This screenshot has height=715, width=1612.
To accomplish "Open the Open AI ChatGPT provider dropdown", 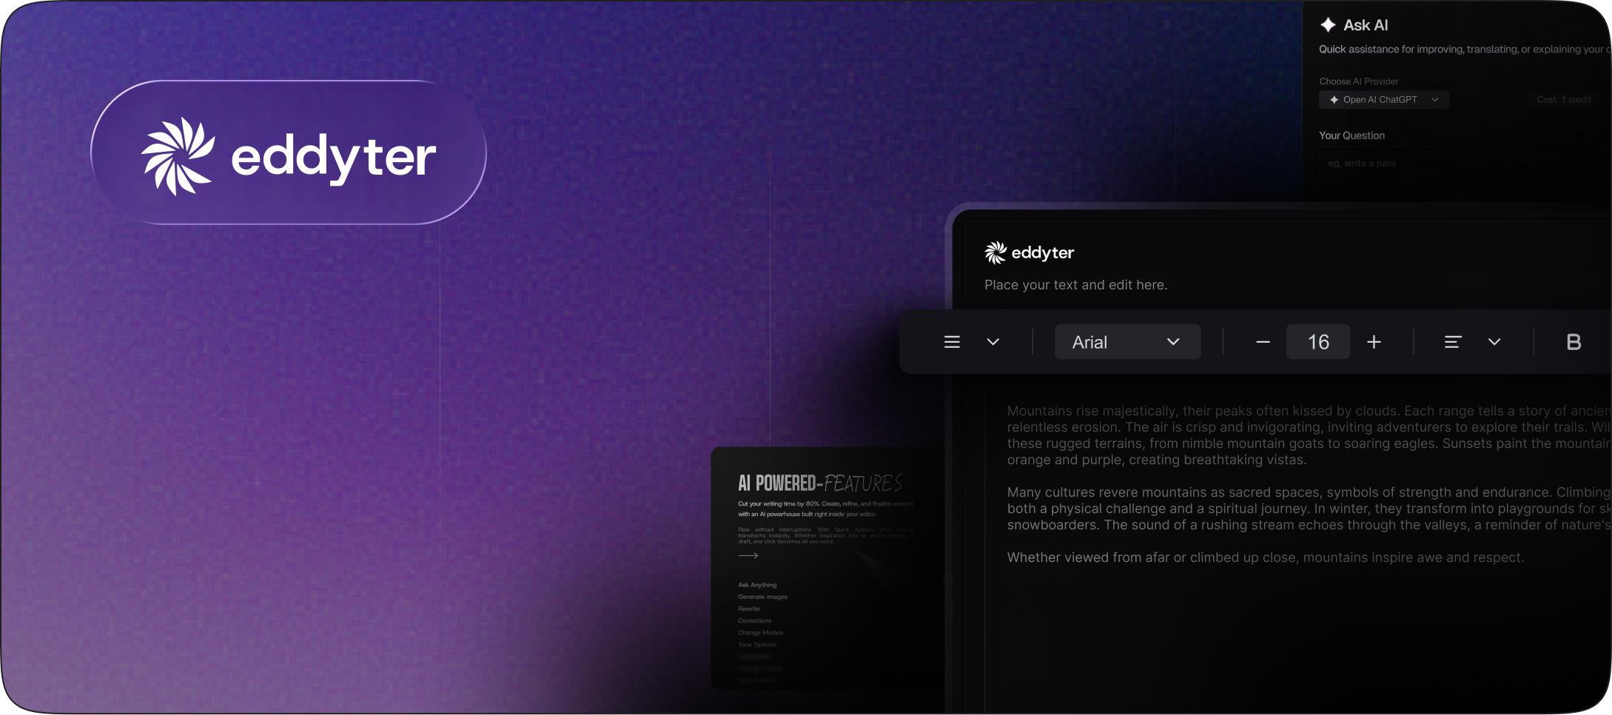I will (1384, 100).
